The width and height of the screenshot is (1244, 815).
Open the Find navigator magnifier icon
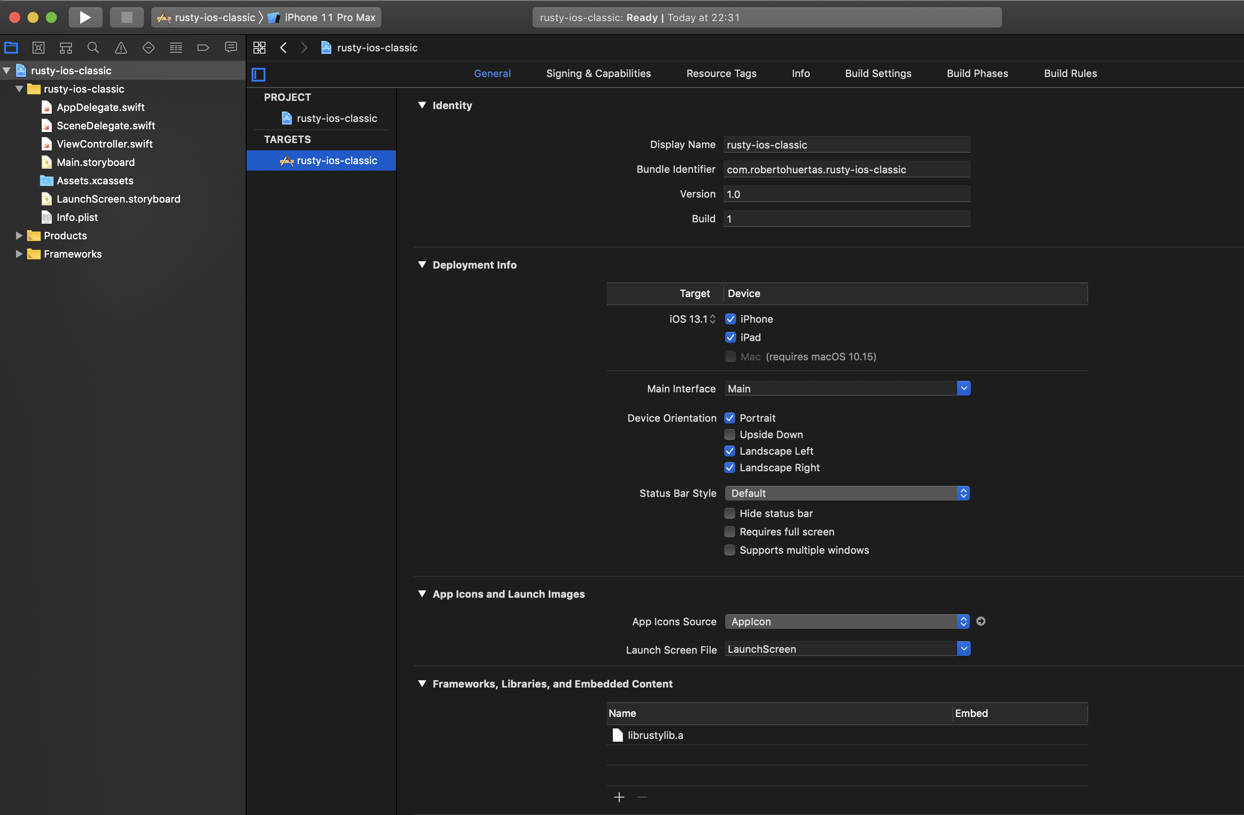click(93, 48)
